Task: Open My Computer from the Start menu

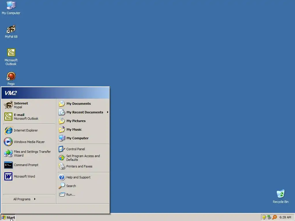Action: [84, 138]
